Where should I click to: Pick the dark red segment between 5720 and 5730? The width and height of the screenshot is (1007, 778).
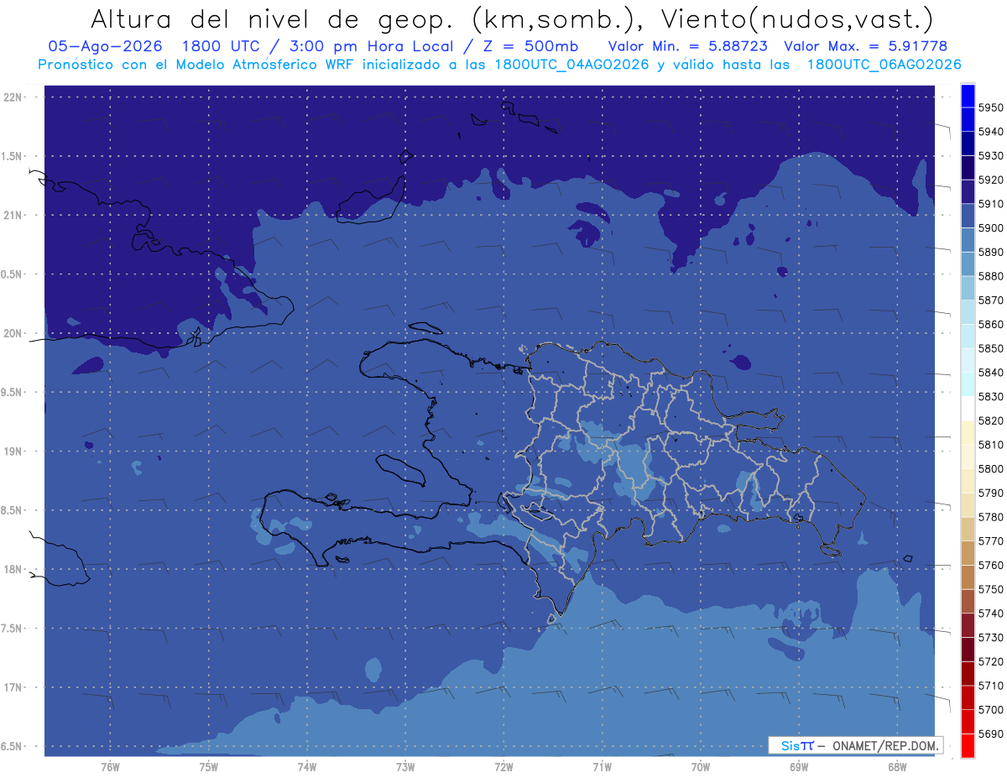968,650
